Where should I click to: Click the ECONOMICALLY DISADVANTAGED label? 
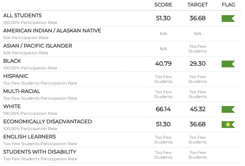[47, 122]
